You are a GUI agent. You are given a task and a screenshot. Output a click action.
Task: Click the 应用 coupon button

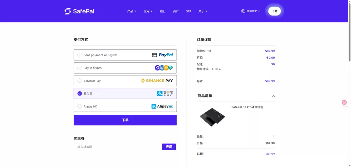[x=169, y=147]
